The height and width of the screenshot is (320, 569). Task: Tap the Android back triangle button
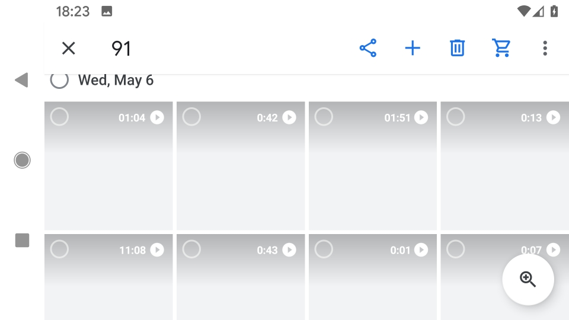click(21, 80)
